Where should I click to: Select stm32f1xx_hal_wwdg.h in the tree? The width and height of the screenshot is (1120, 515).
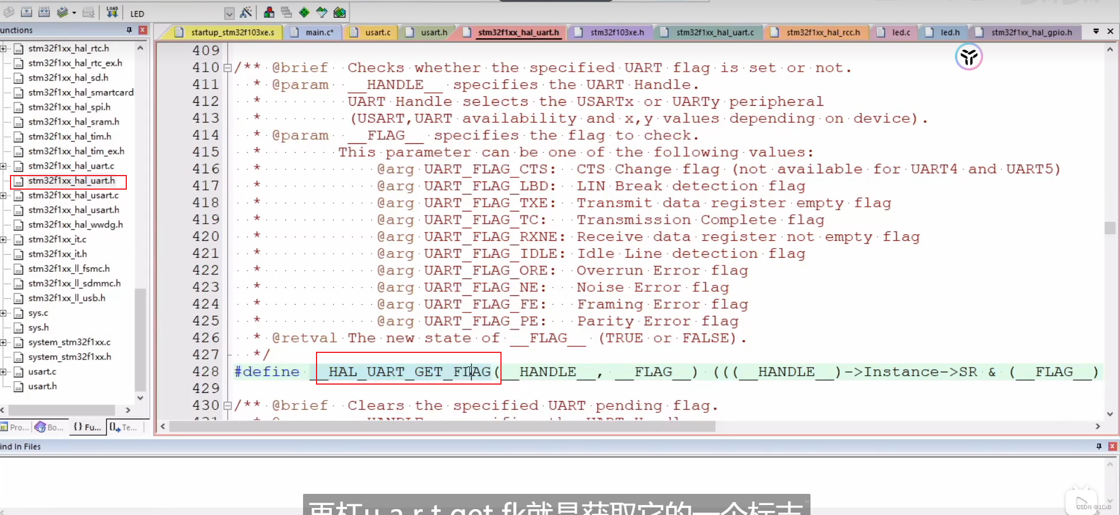[x=75, y=224]
